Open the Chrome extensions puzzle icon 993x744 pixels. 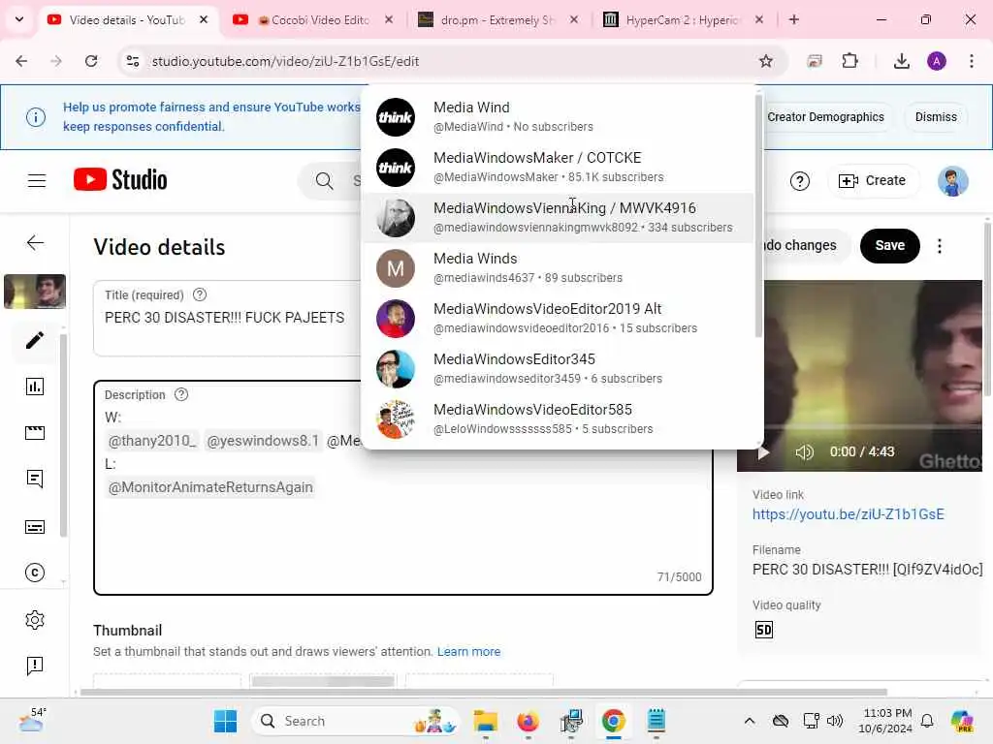(849, 61)
